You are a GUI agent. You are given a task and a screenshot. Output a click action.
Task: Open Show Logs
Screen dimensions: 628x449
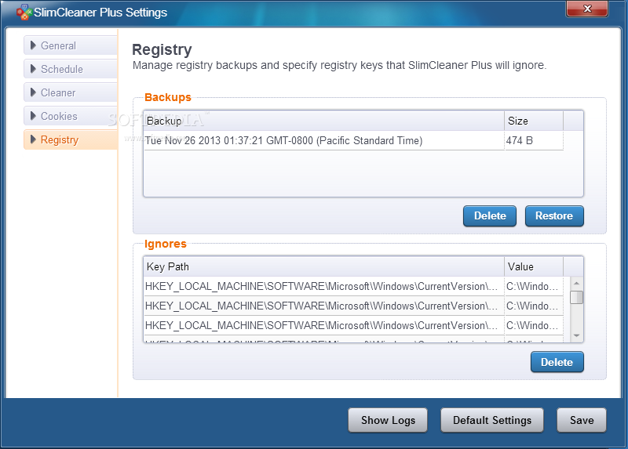(x=388, y=420)
